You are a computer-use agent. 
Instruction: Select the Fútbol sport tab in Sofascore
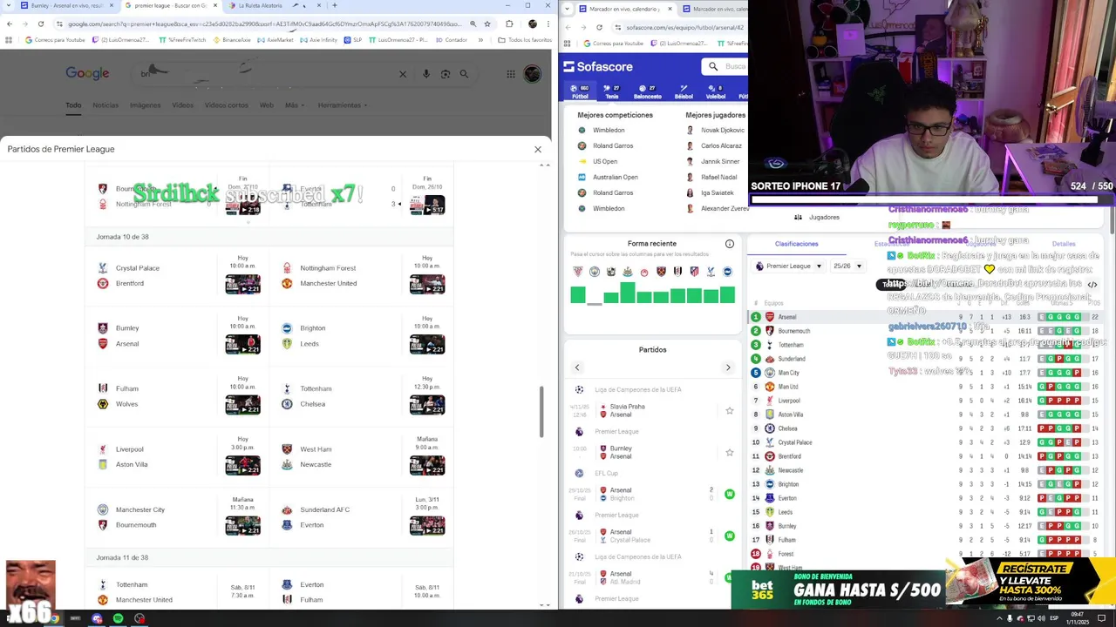tap(580, 91)
